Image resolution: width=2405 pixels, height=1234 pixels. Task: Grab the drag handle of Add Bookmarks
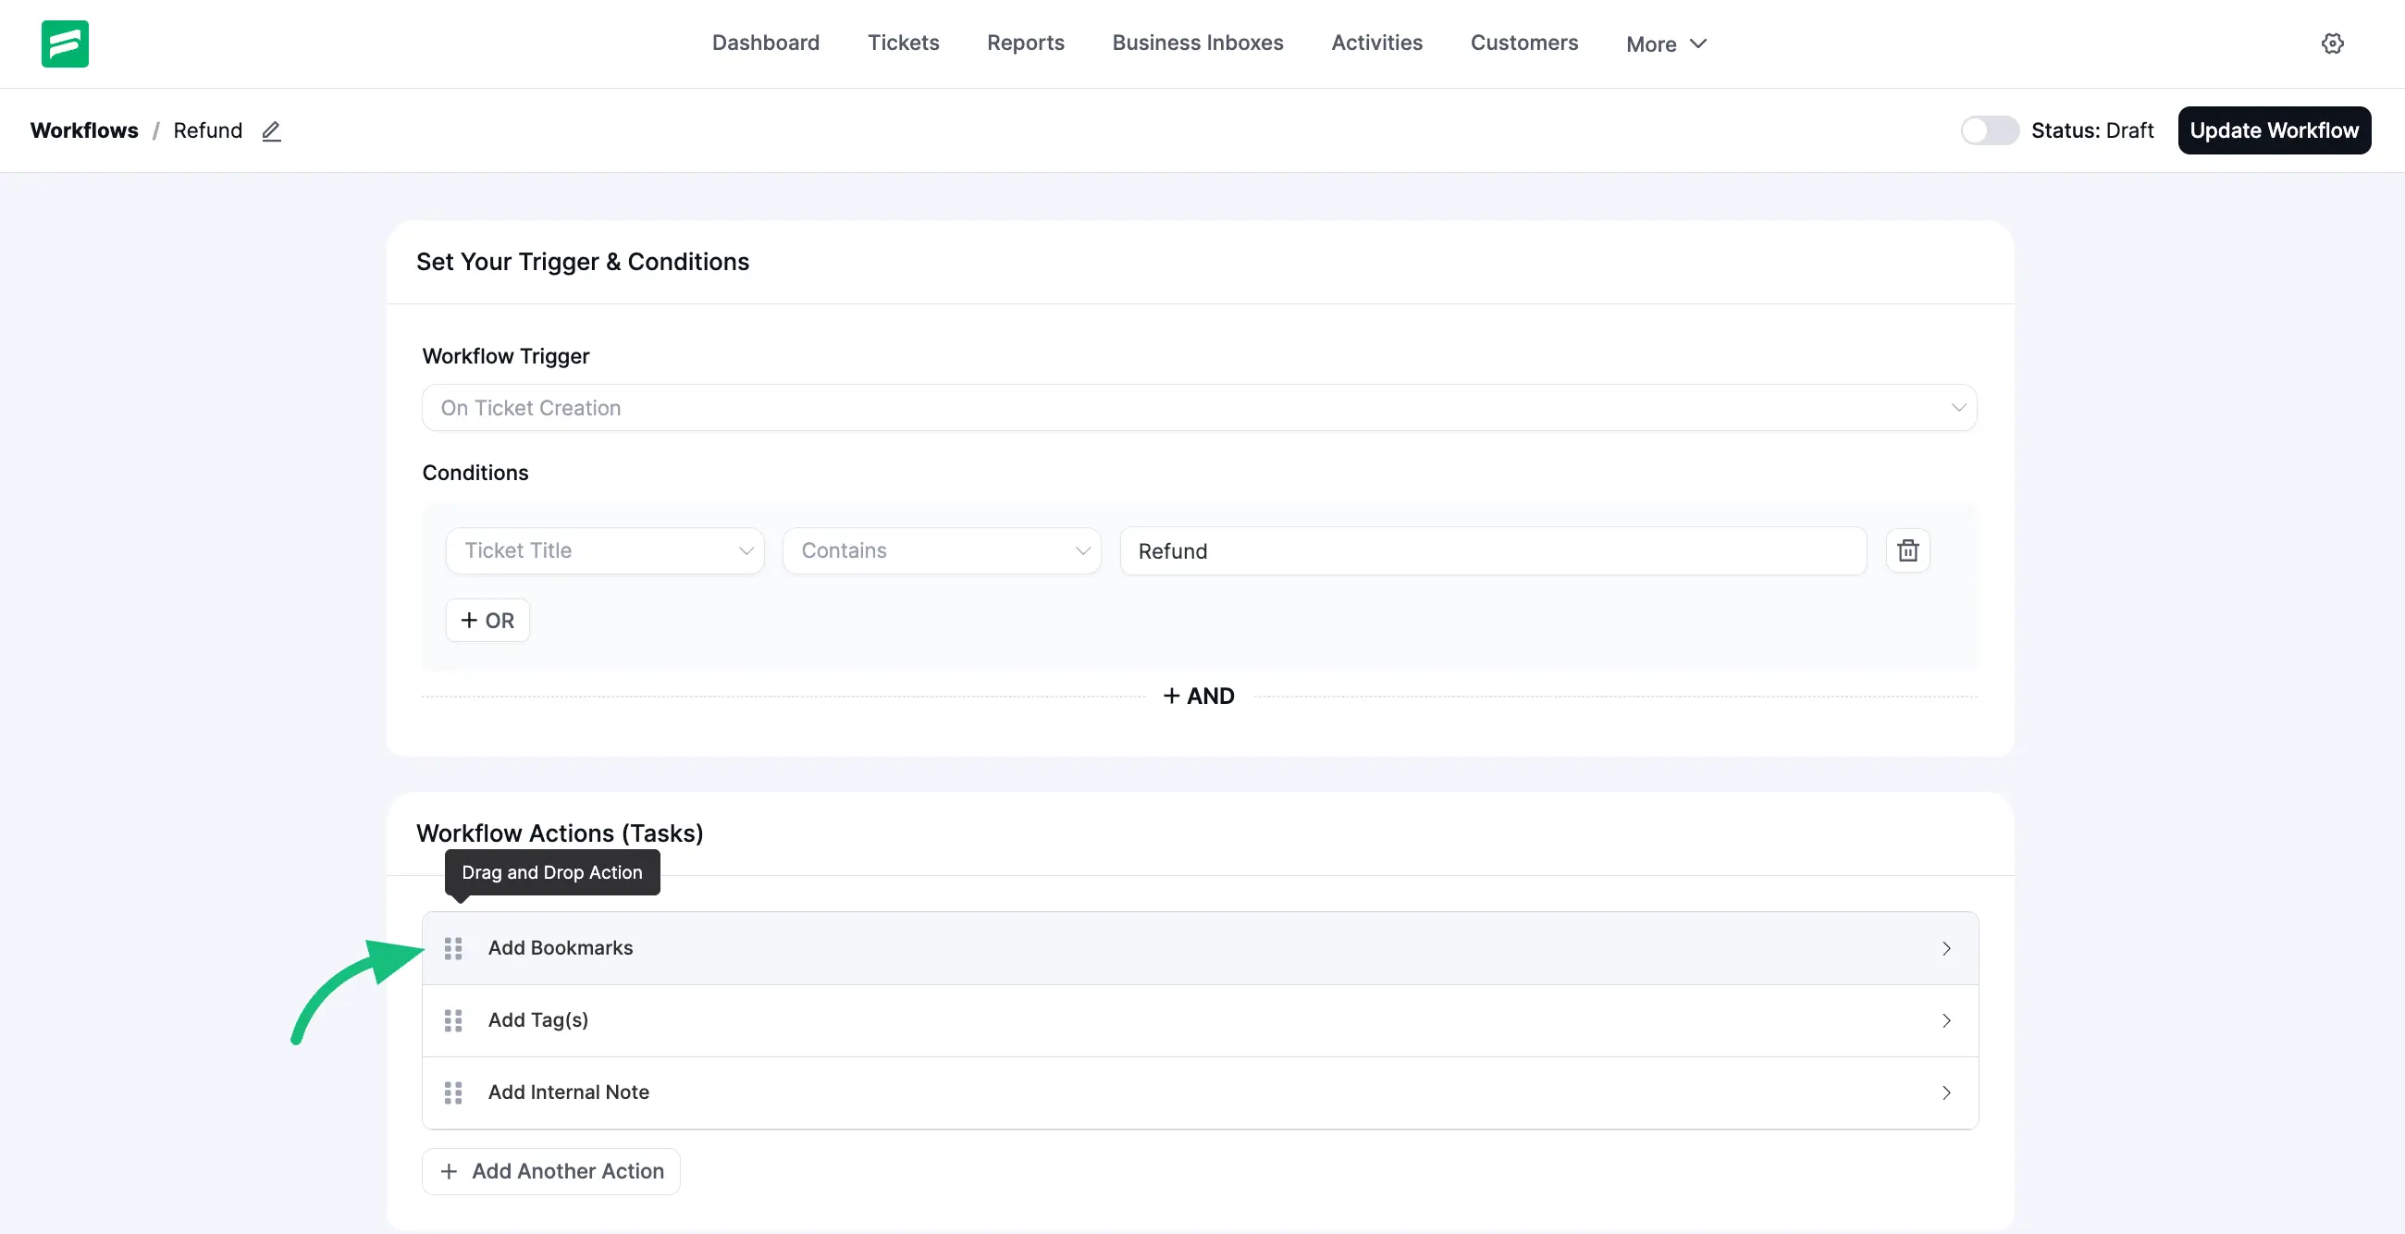(455, 947)
